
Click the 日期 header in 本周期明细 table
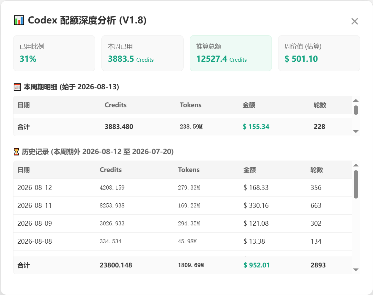pyautogui.click(x=23, y=105)
